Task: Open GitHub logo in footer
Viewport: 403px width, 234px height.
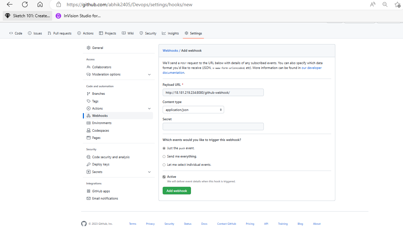Action: pos(84,224)
